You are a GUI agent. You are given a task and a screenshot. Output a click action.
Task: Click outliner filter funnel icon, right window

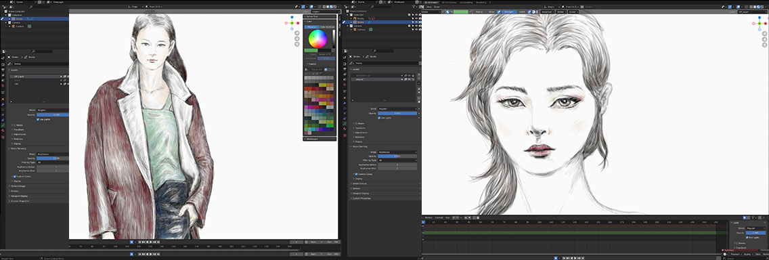[414, 7]
